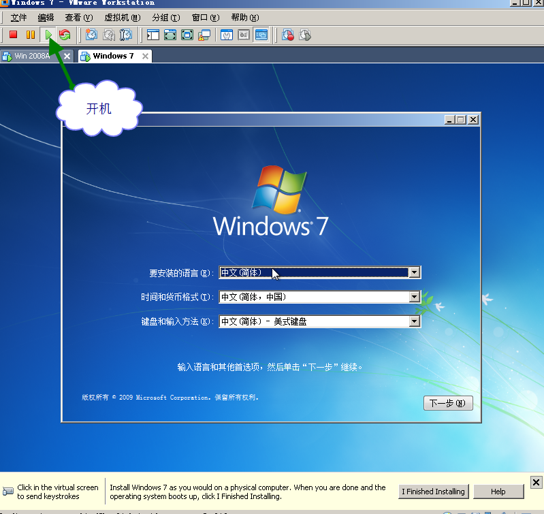Click the Help button

click(498, 492)
